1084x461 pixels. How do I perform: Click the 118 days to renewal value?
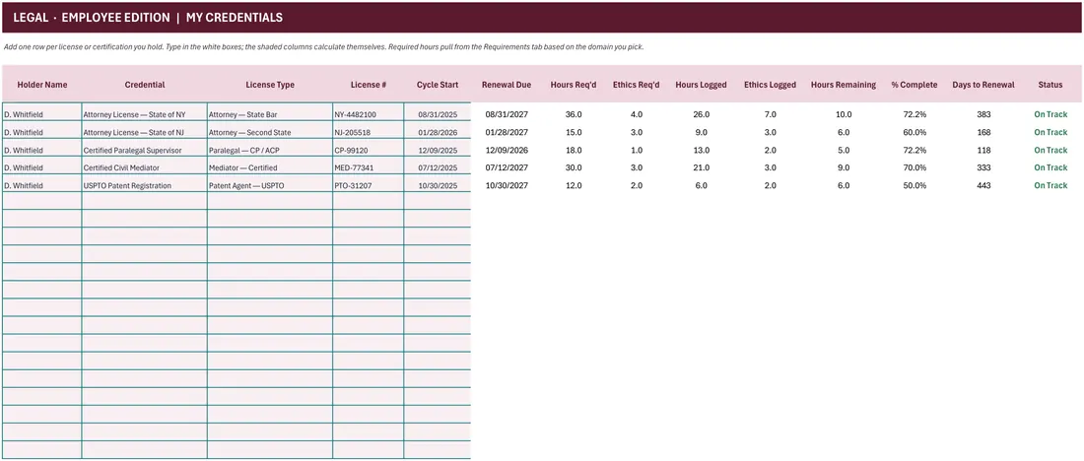tap(983, 150)
